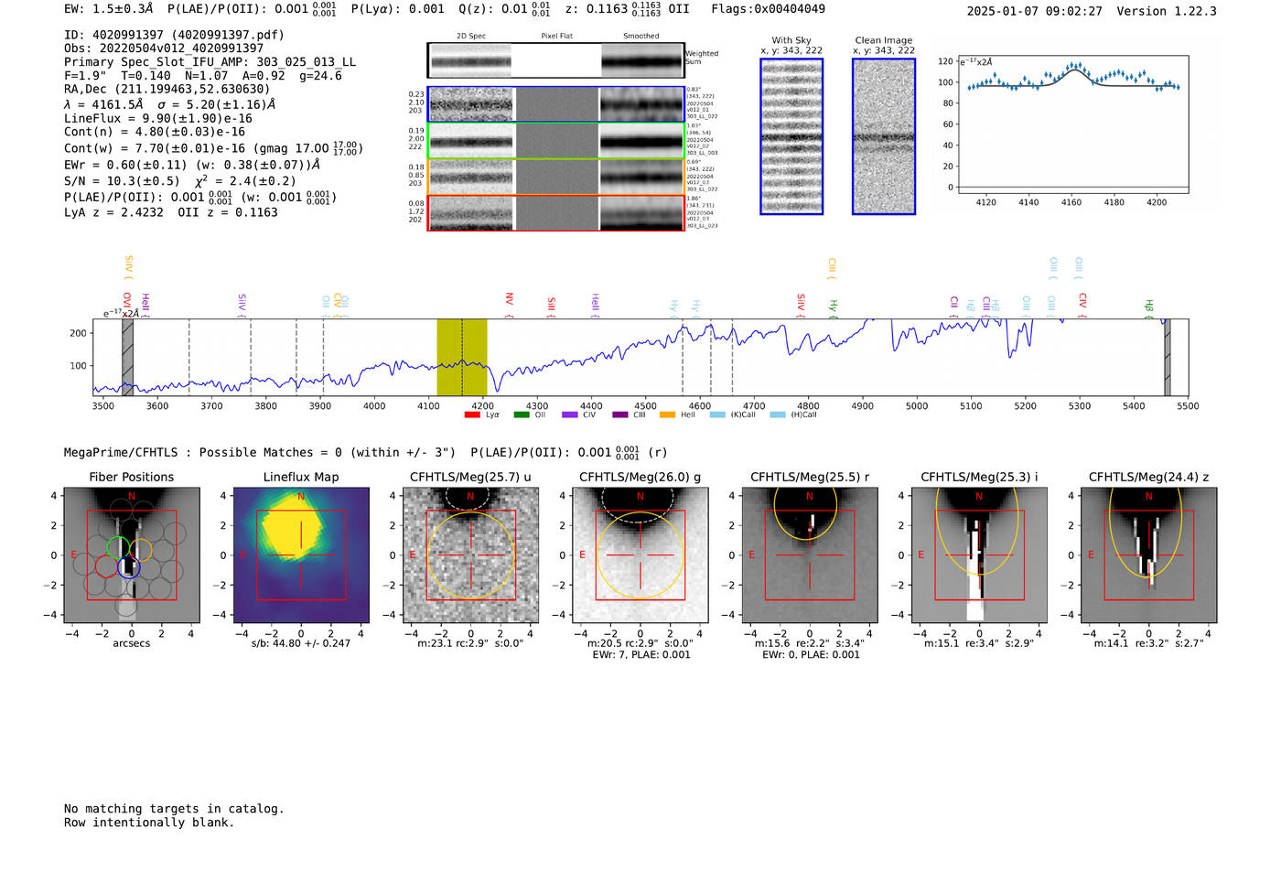
Task: Click the 'LineFlux = 9.90(±1.90)e-16' value
Action: pyautogui.click(x=158, y=118)
